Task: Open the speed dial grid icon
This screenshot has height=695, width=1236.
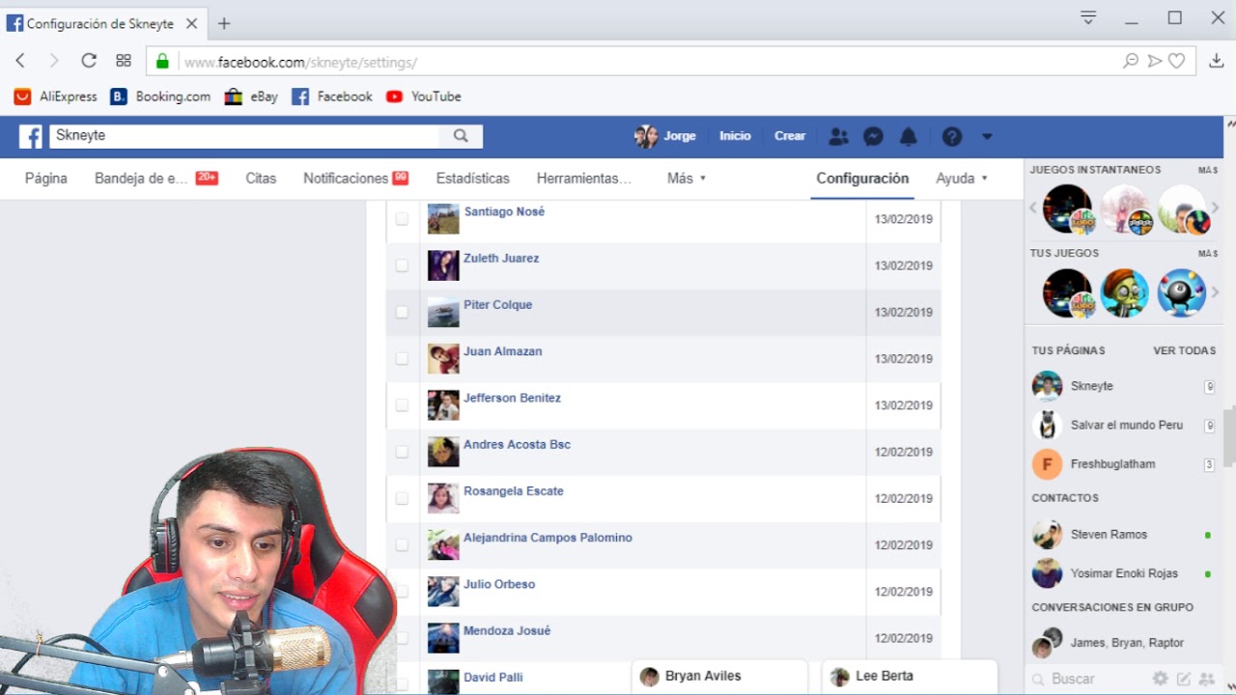Action: [x=124, y=61]
